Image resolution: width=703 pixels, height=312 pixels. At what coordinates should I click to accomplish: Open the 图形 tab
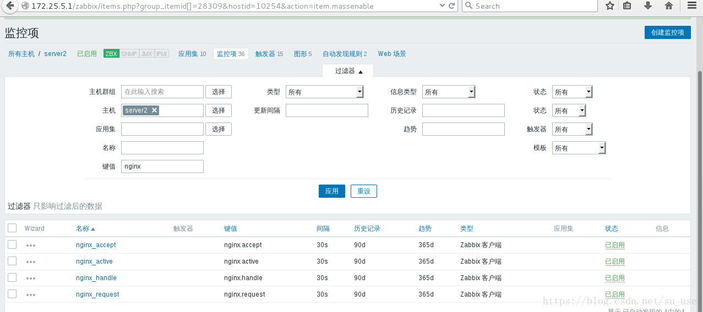303,54
